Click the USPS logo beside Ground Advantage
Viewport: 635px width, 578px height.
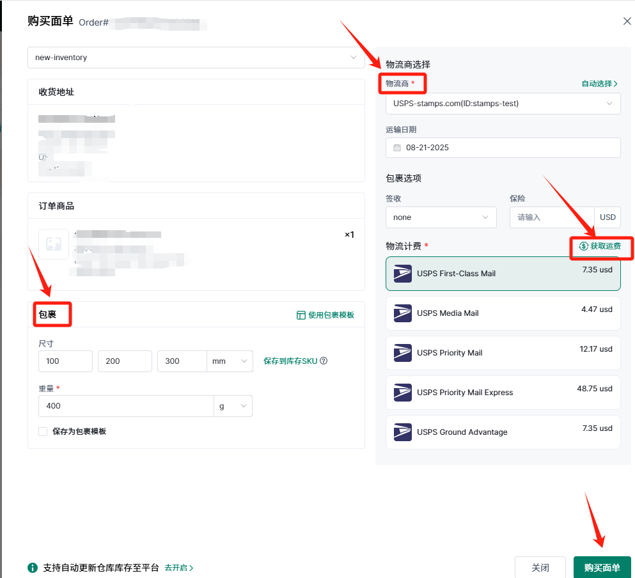(x=402, y=433)
